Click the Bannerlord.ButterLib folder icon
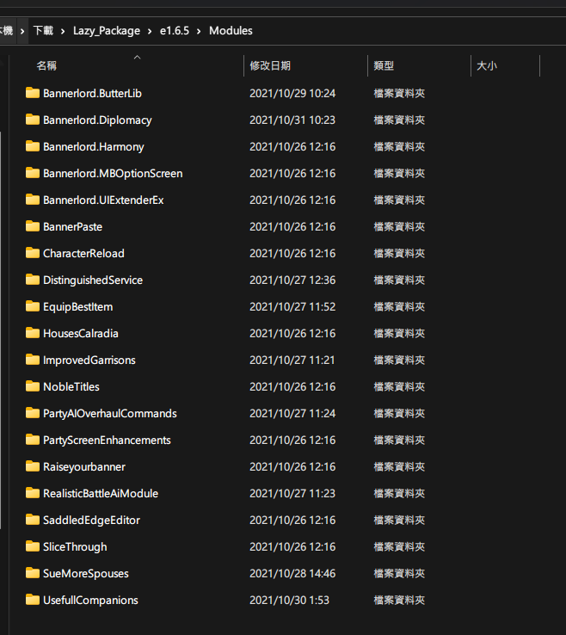 (33, 93)
